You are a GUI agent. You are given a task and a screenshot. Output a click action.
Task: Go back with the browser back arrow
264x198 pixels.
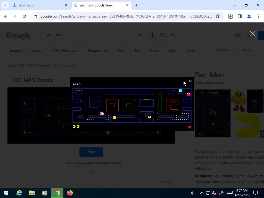(6, 16)
